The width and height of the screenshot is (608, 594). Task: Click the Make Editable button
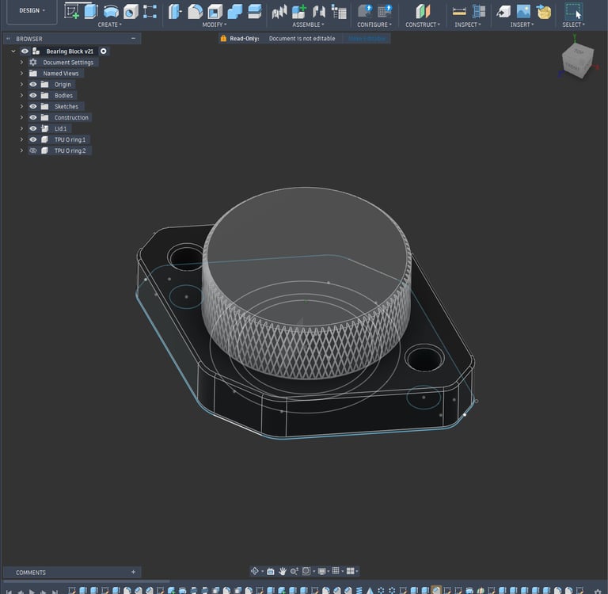point(367,38)
